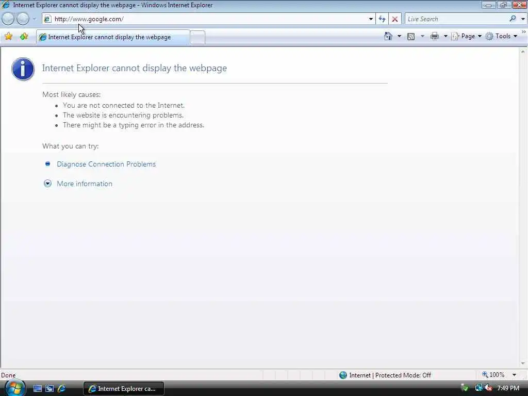Image resolution: width=528 pixels, height=396 pixels.
Task: Click the vertical scrollbar down arrow
Action: [523, 364]
